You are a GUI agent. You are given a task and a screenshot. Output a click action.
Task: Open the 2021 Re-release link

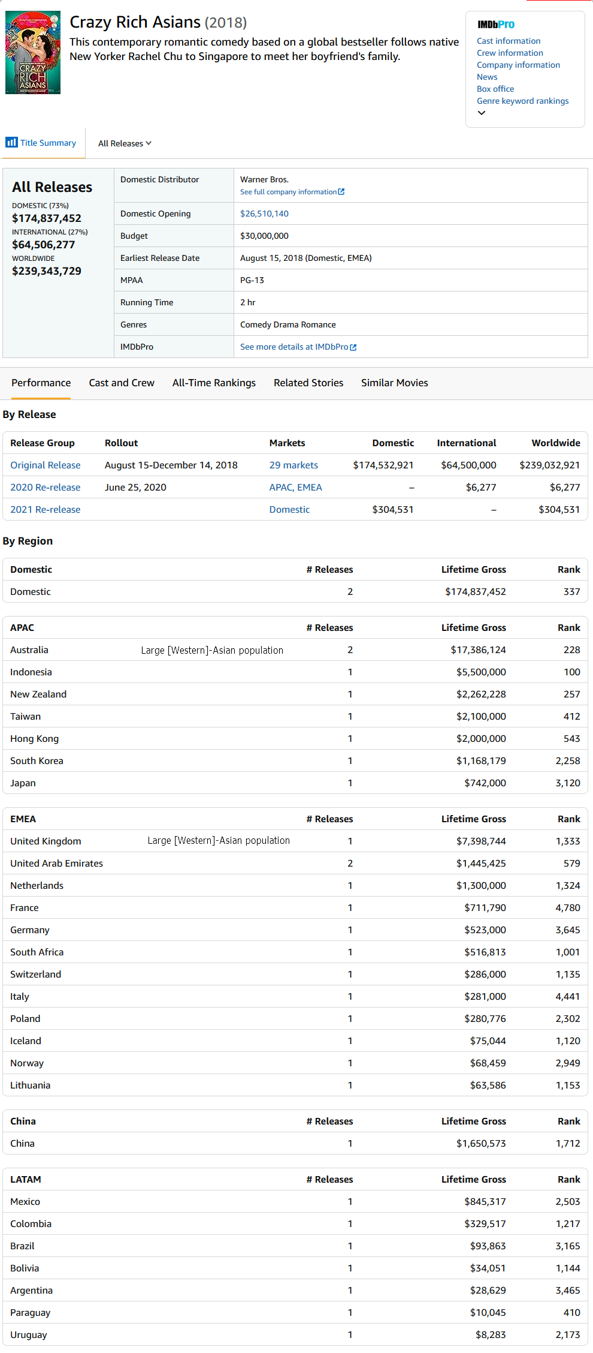coord(46,509)
